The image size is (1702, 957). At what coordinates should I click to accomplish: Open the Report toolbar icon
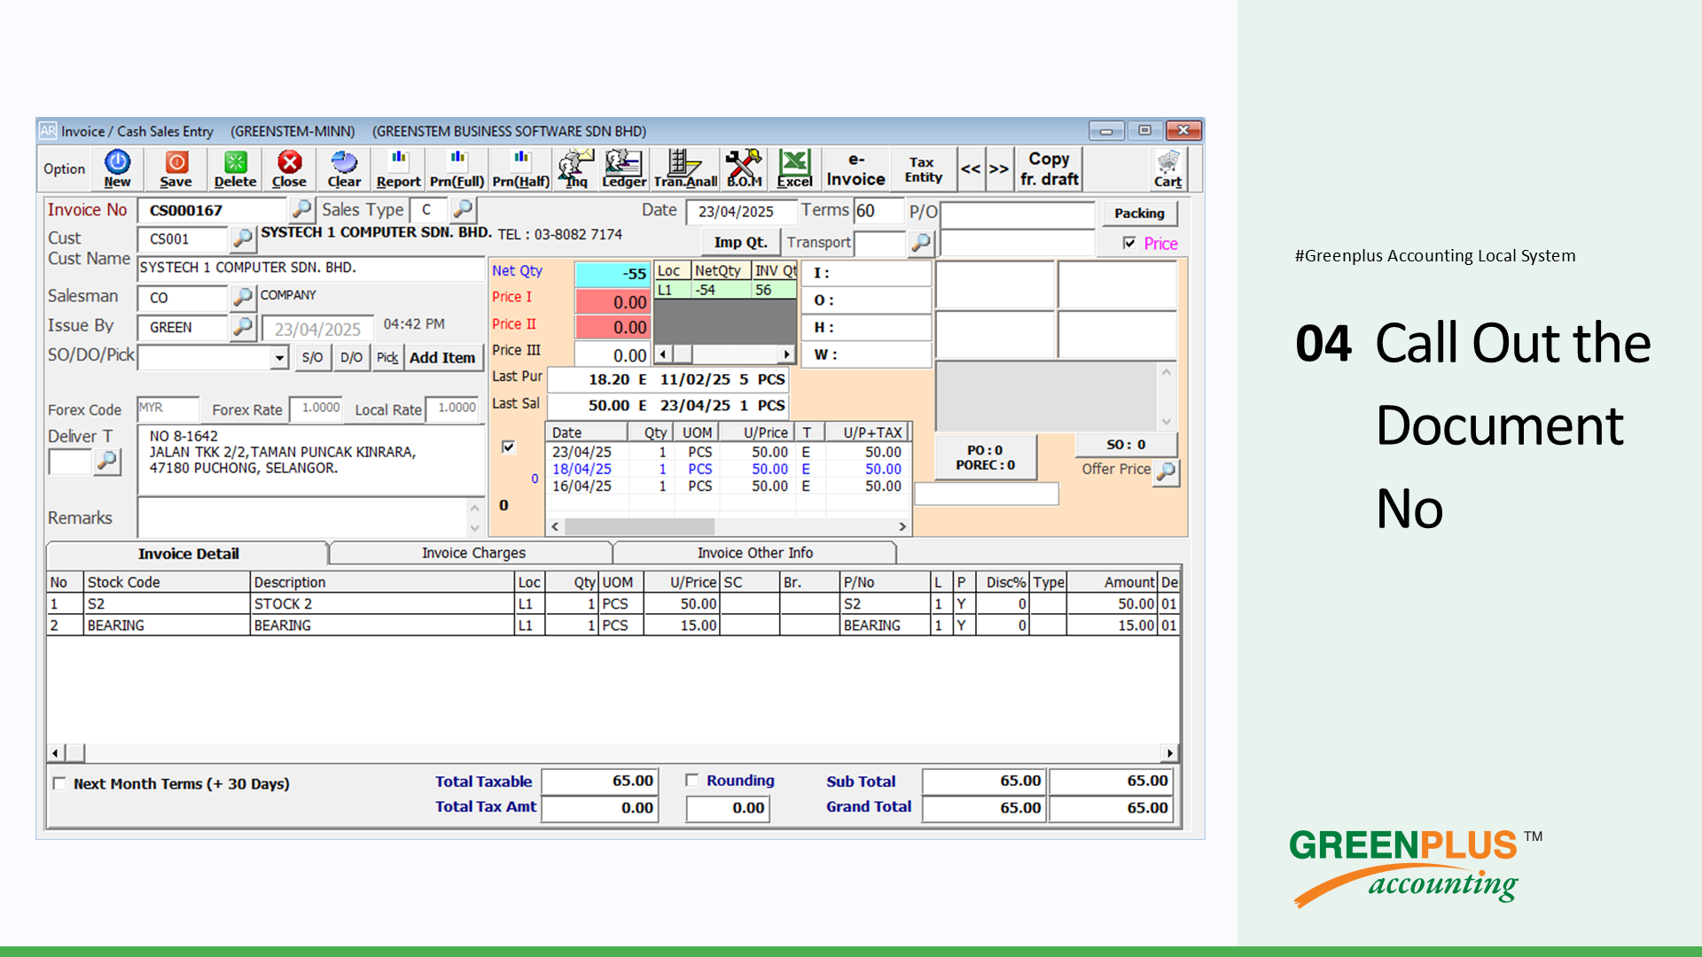399,168
